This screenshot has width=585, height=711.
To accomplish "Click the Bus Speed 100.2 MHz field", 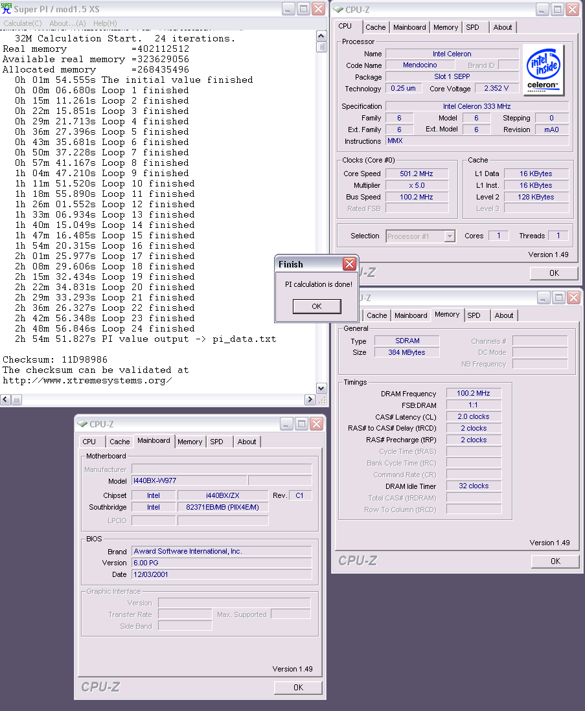I will coord(417,198).
